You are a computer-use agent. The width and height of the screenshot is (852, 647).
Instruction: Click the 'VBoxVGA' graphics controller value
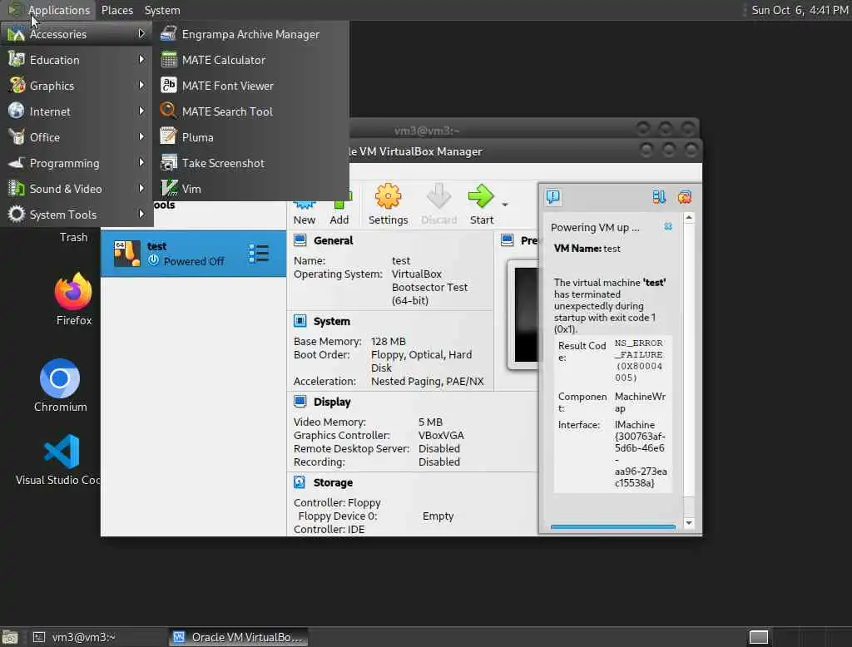(x=441, y=435)
